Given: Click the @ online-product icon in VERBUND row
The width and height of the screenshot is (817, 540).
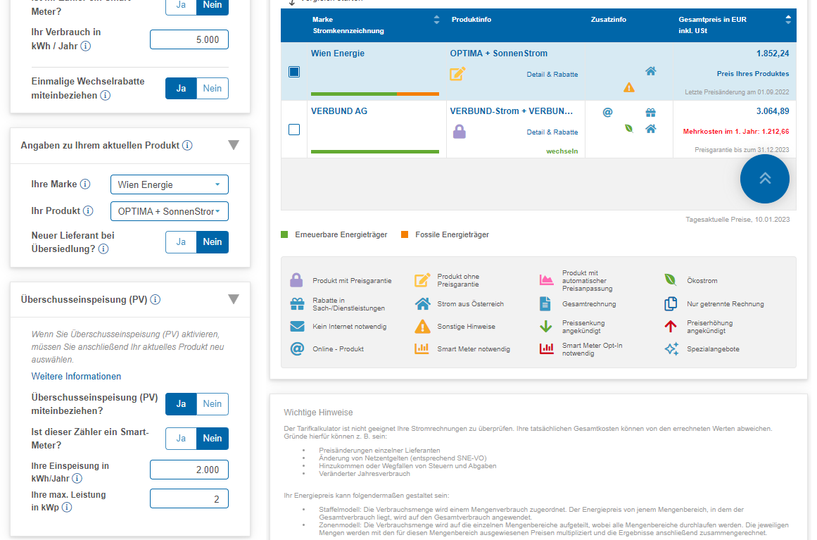Looking at the screenshot, I should 607,112.
